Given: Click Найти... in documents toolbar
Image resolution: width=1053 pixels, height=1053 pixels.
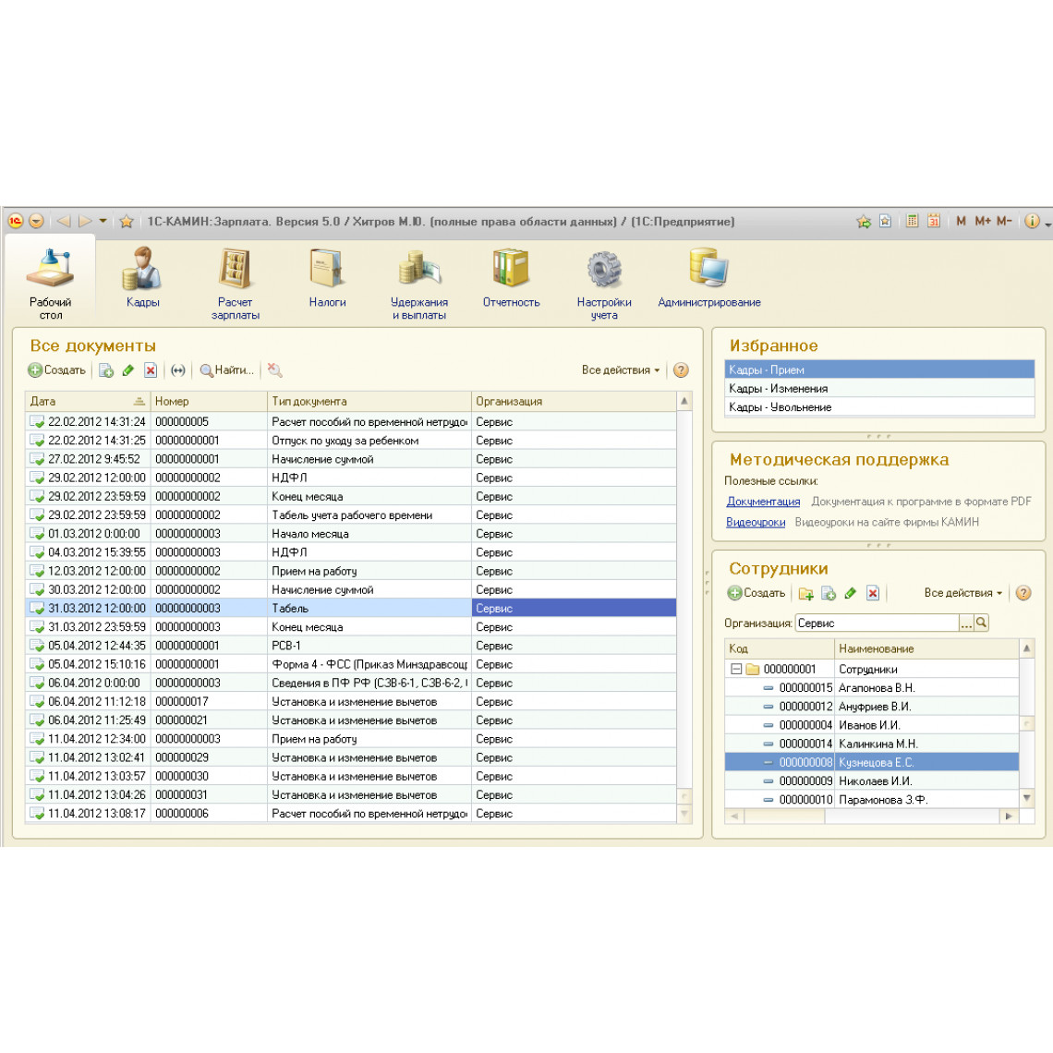Looking at the screenshot, I should [227, 370].
